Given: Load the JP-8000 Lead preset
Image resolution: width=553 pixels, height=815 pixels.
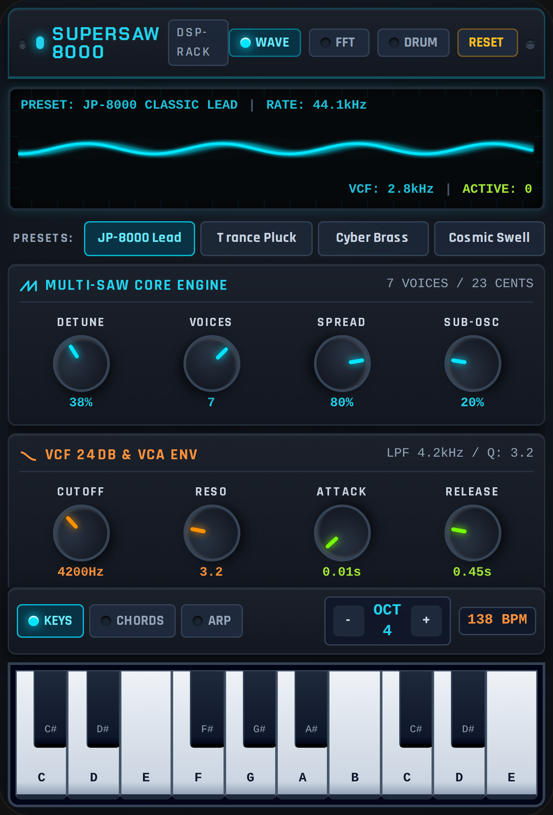Looking at the screenshot, I should [x=140, y=238].
